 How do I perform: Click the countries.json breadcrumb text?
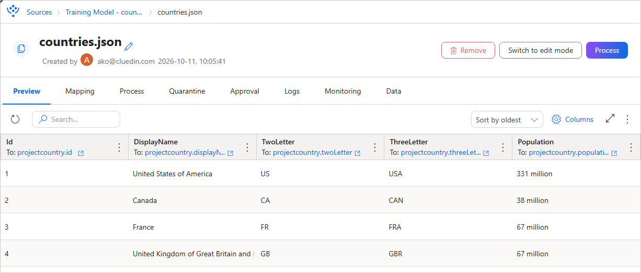tap(180, 12)
